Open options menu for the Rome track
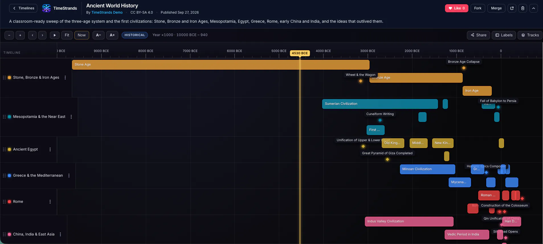This screenshot has height=244, width=543. click(x=50, y=202)
